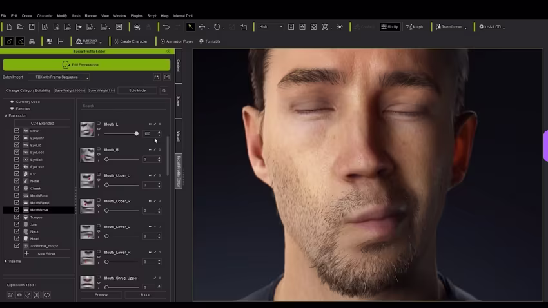Open the Plugins menu
The height and width of the screenshot is (308, 548).
click(x=137, y=15)
